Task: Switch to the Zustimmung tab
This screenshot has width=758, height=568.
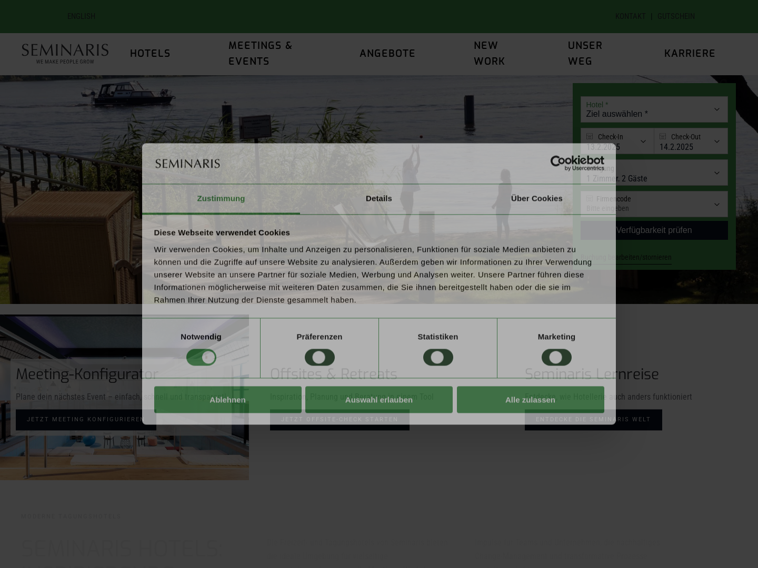Action: [x=221, y=199]
